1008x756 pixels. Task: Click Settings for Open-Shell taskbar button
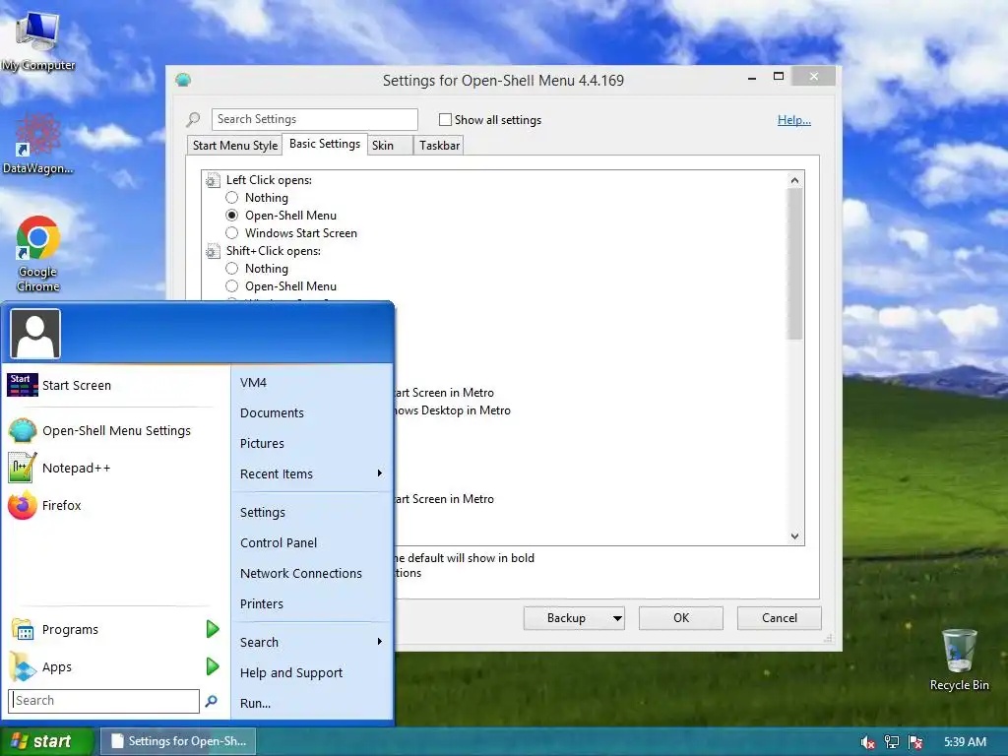179,741
